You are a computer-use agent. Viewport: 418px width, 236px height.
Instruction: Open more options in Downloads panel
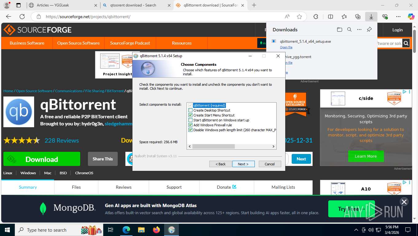(x=359, y=29)
